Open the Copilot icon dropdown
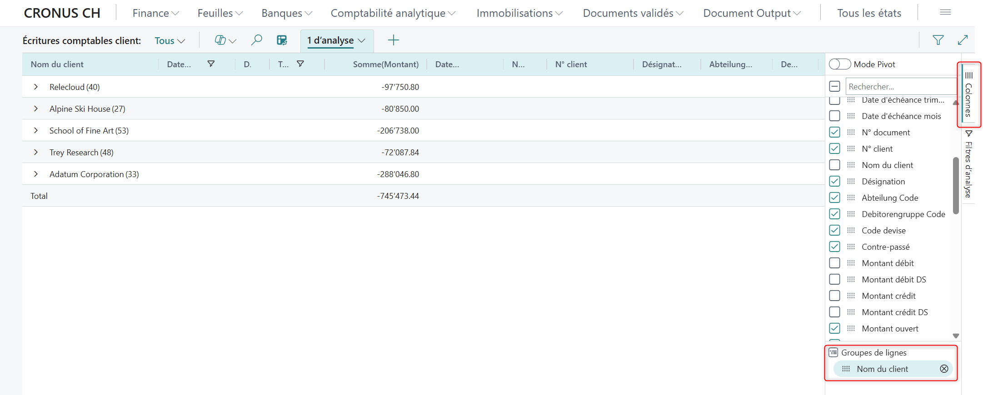The image size is (983, 395). point(225,40)
